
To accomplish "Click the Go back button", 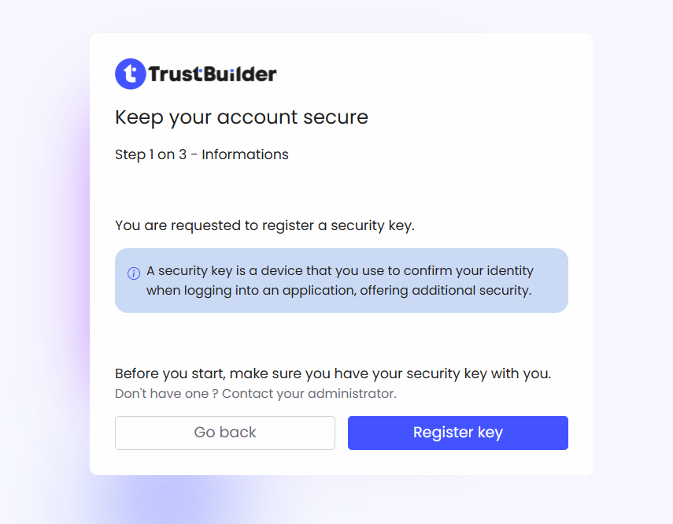I will click(x=225, y=433).
